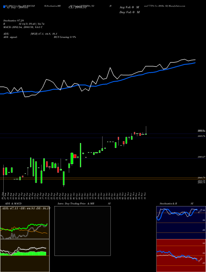Viewport: 206px width, 272px height.
Task: Open the MACD histogram chart thumbnail
Action: [x=25, y=256]
